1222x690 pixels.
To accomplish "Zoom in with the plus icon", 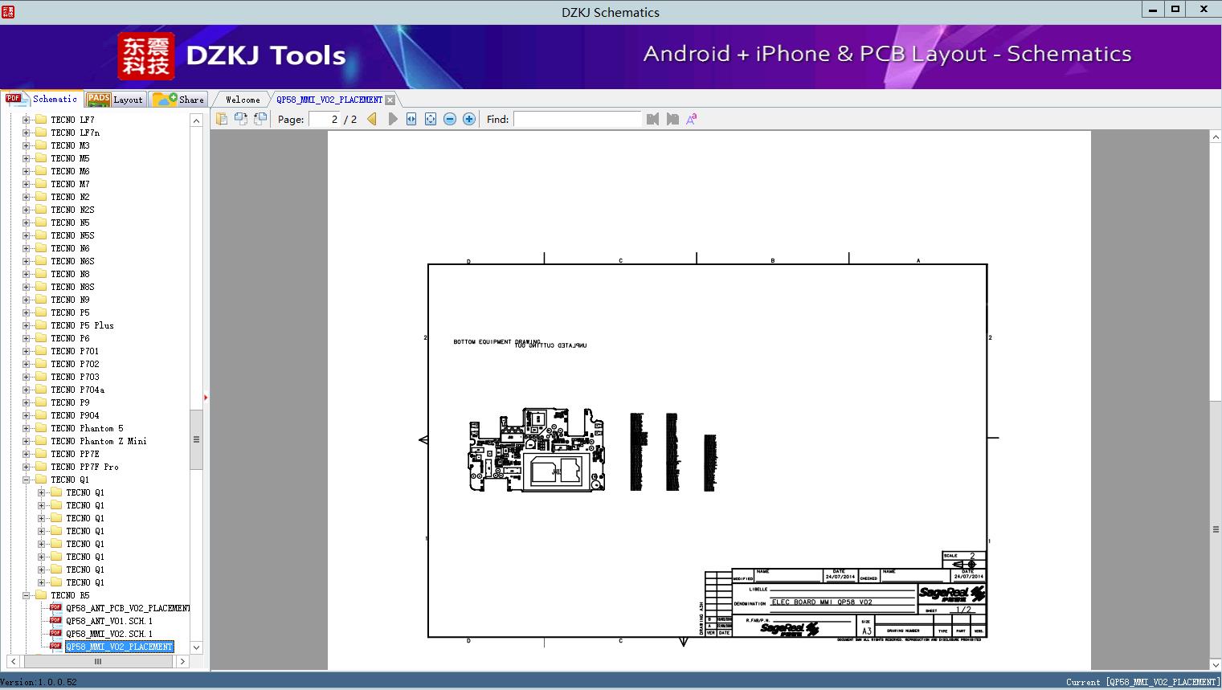I will (469, 119).
